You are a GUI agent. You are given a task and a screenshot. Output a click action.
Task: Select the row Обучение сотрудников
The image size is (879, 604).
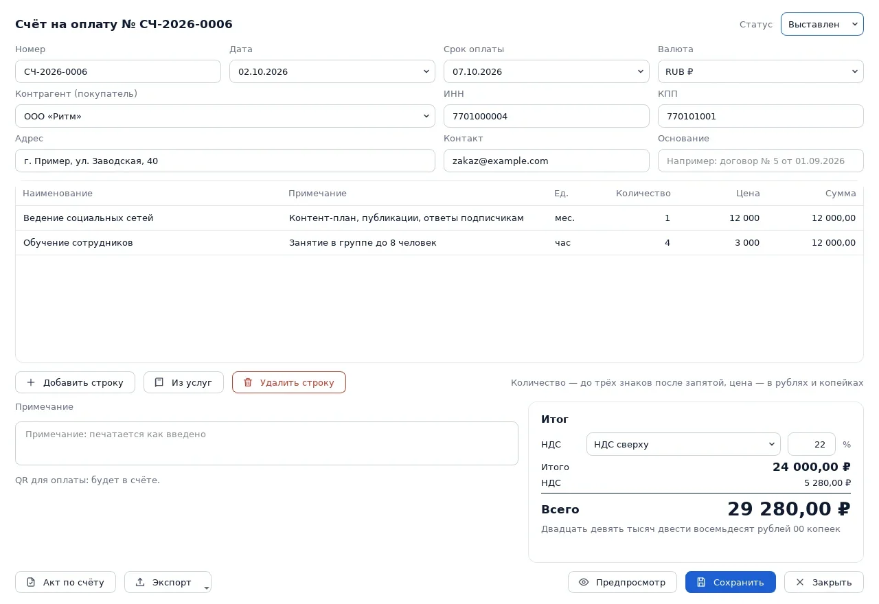(439, 243)
